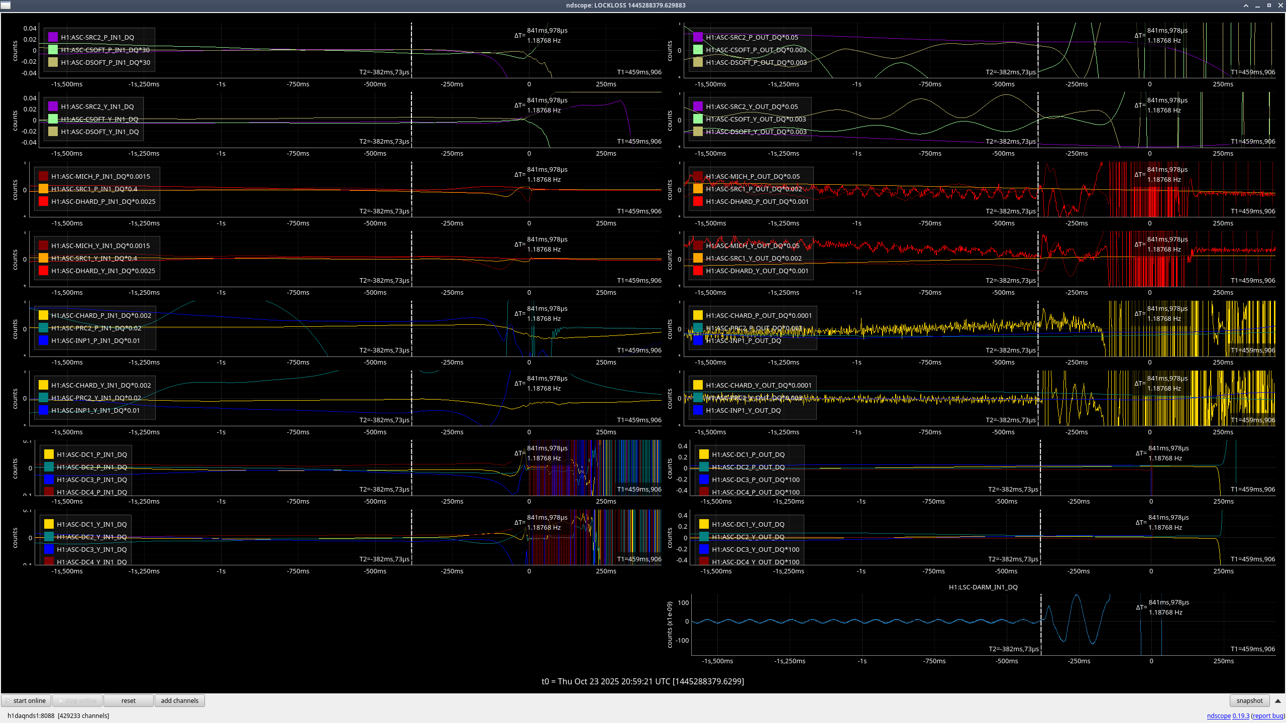Open the ndscope hyperlink
Screen dimensions: 1286x723
(1218, 715)
